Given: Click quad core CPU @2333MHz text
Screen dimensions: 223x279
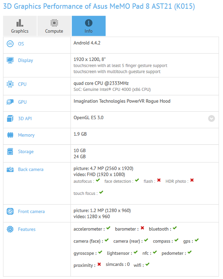Looking at the screenshot, I should click(101, 83).
